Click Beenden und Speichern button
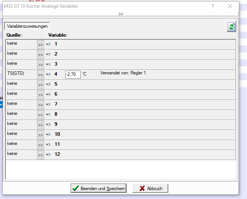Viewport: 247px width, 199px height. point(98,188)
